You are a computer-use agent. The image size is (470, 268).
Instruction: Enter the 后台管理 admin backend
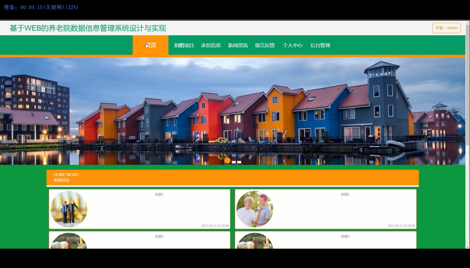[x=320, y=45]
